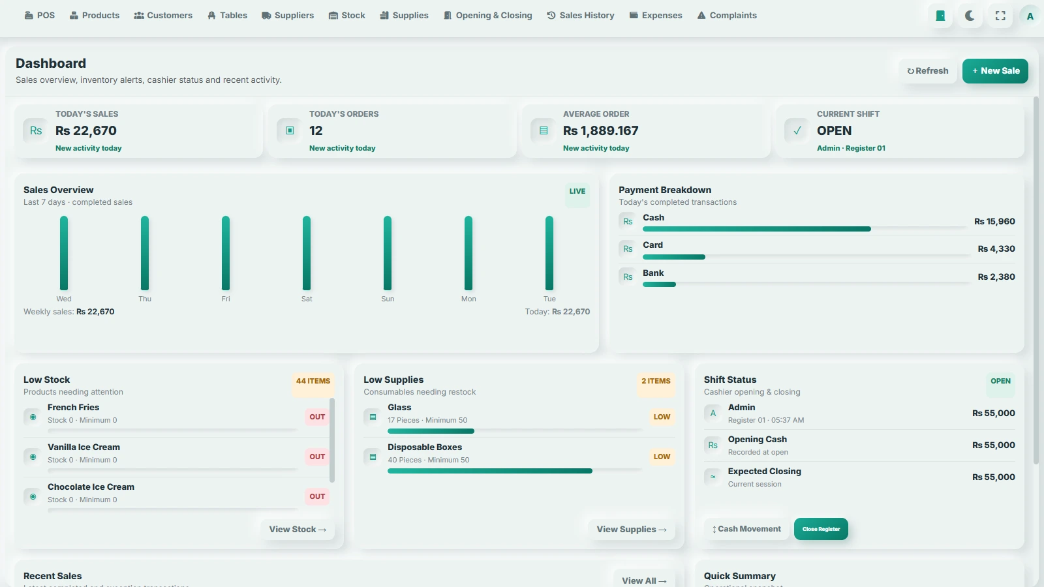Open View Stock link
Screen dimensions: 1044x587
coord(298,529)
